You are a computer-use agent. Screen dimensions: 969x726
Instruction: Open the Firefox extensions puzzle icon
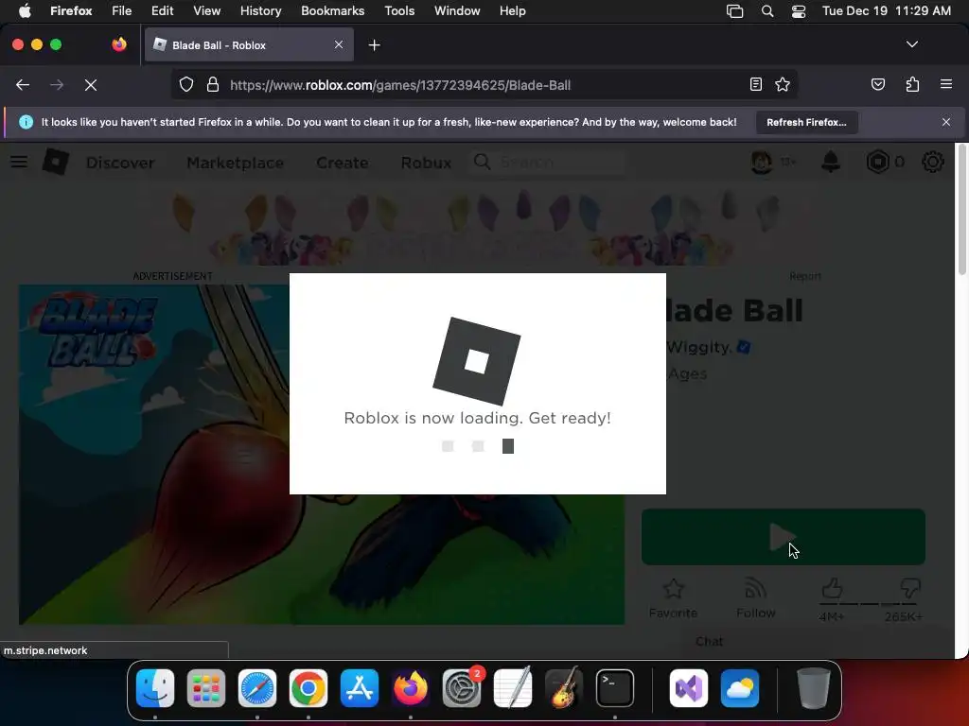coord(912,84)
